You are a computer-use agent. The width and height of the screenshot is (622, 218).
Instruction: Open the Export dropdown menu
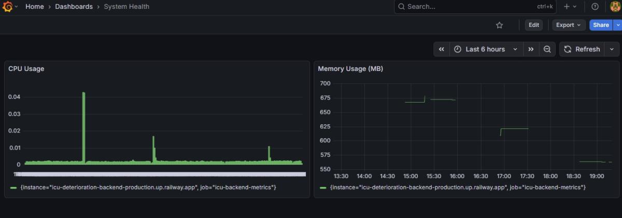tap(569, 25)
